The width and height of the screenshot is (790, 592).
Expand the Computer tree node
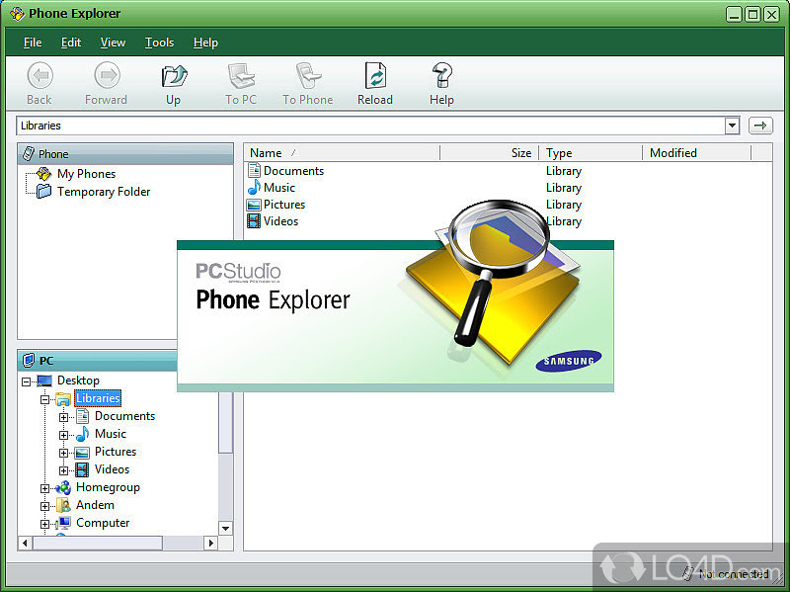[x=44, y=524]
